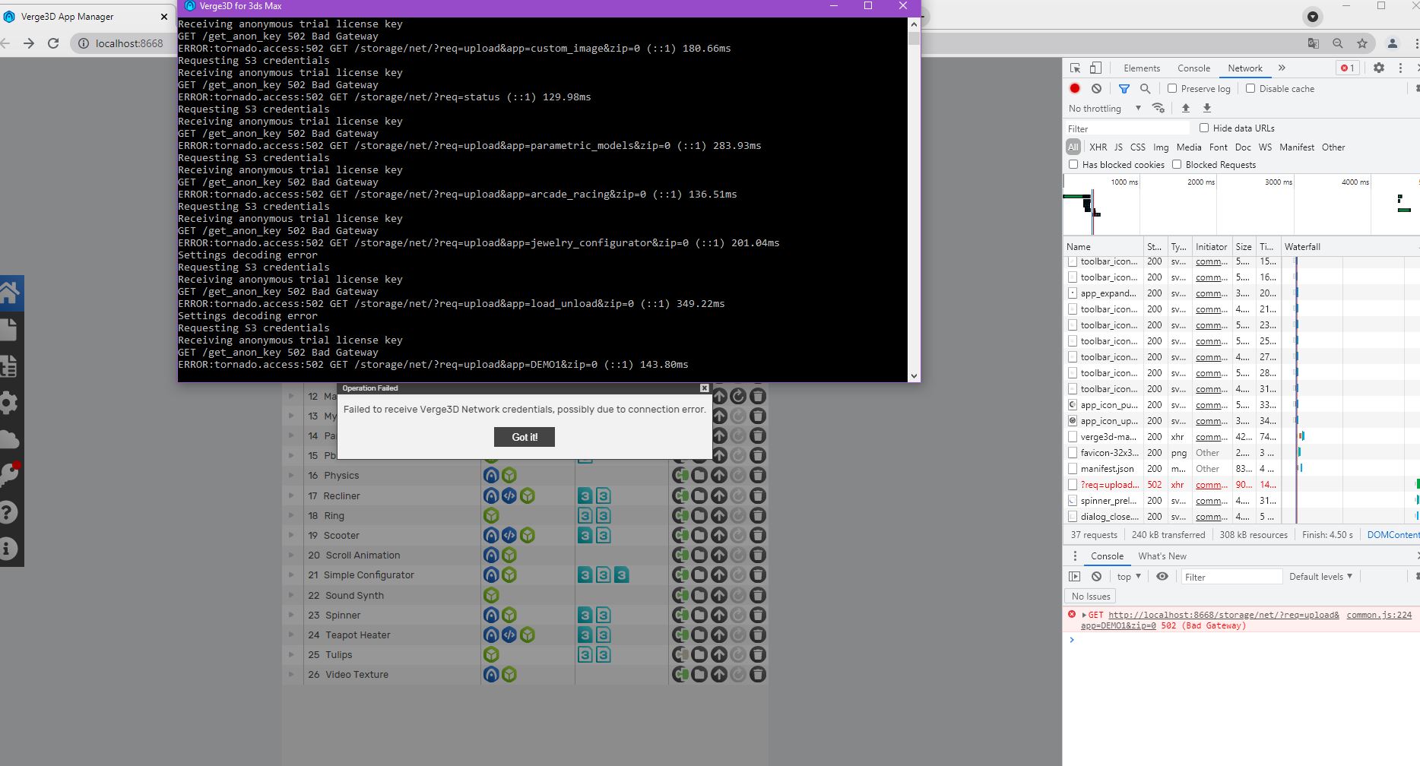Viewport: 1420px width, 766px height.
Task: Open the Ring scene cube icon
Action: tap(491, 515)
